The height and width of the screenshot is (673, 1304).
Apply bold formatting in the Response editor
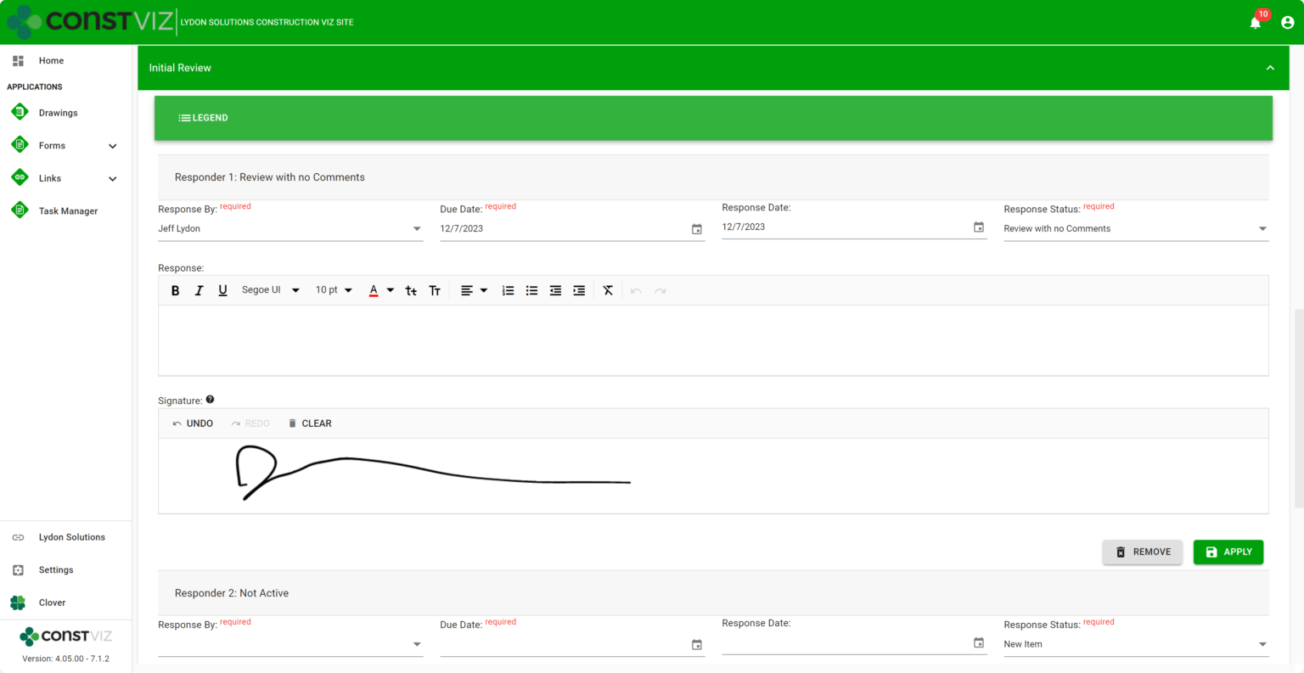(175, 290)
